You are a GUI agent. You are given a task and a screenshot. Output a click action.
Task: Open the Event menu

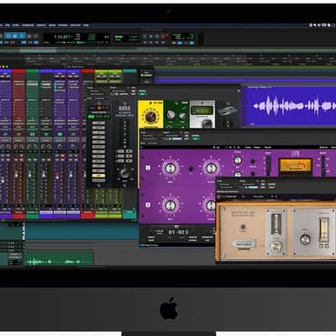pyautogui.click(x=16, y=25)
